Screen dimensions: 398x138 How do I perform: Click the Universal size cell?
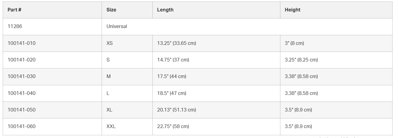[x=117, y=27]
